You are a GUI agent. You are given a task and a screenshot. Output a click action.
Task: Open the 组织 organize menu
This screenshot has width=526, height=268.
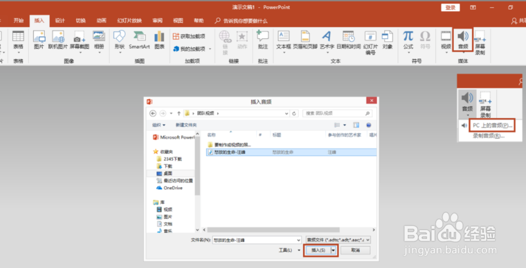(159, 125)
